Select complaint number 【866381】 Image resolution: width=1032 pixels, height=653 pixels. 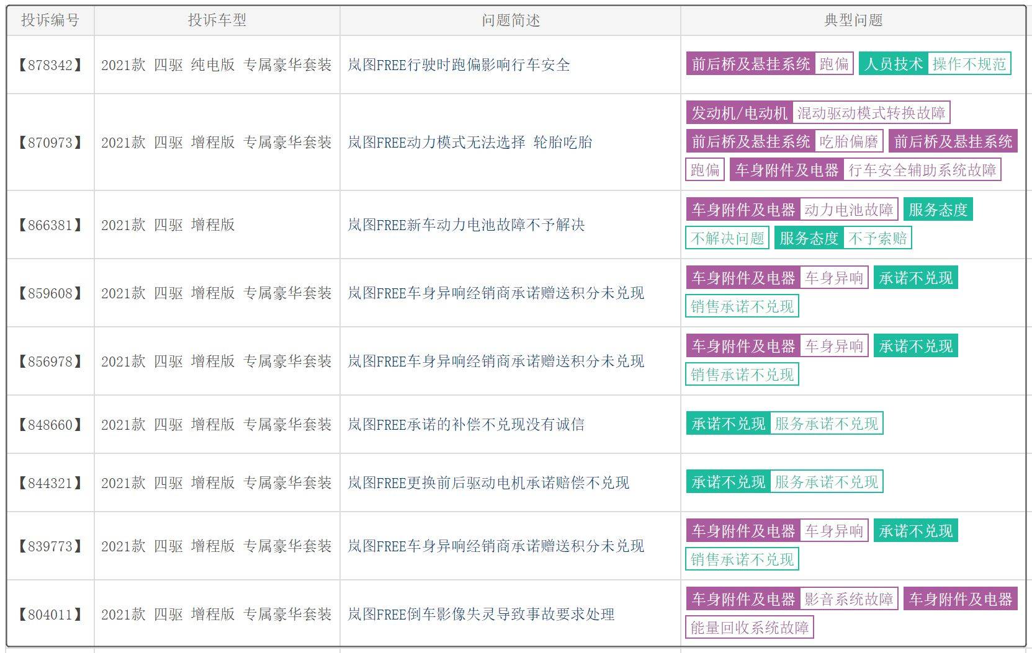50,224
